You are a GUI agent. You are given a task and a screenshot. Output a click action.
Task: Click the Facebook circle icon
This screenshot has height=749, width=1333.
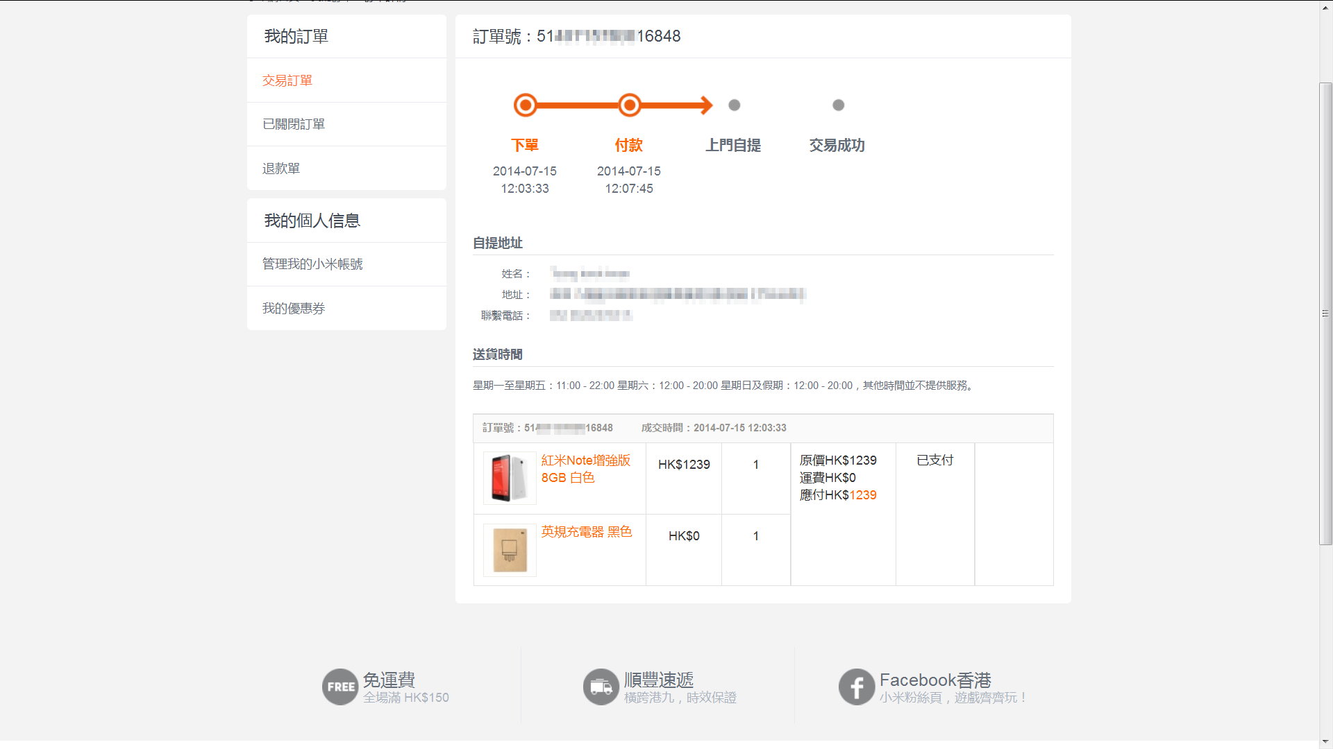[856, 687]
